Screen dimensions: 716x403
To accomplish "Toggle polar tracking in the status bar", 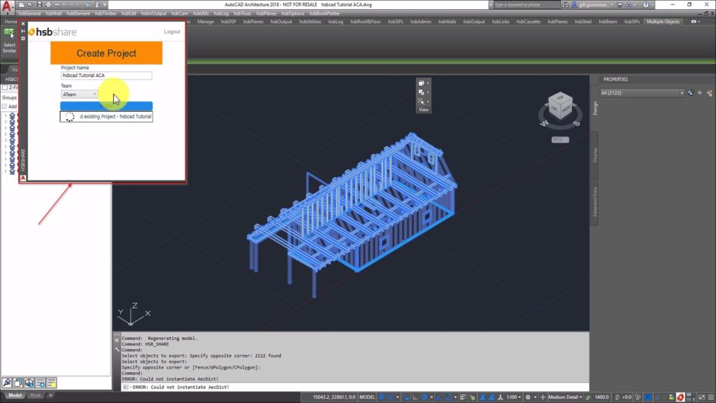I will 424,397.
